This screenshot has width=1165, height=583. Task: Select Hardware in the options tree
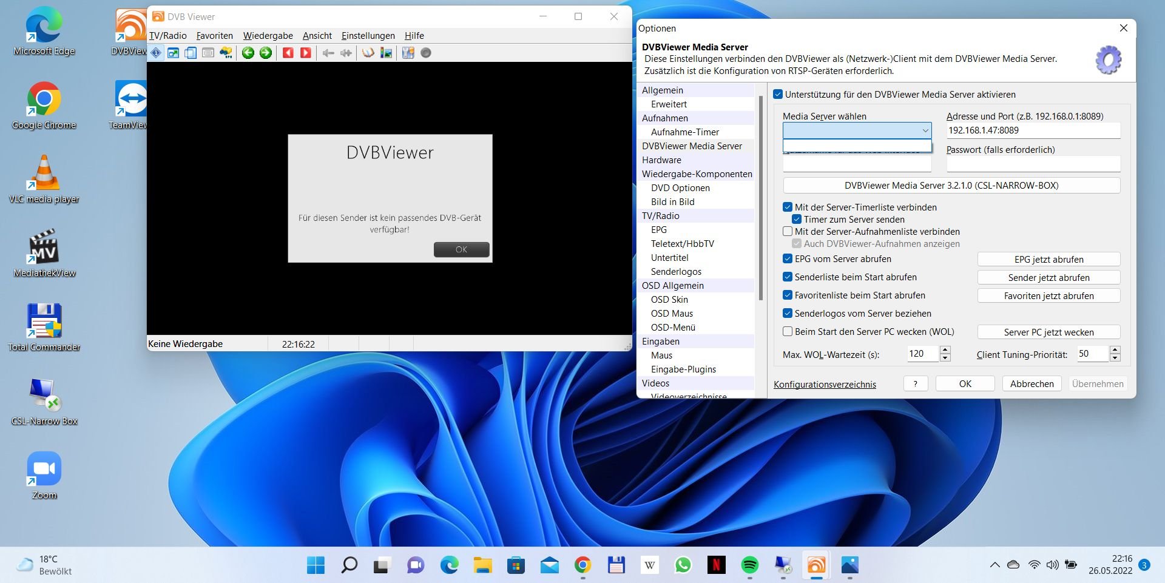661,160
